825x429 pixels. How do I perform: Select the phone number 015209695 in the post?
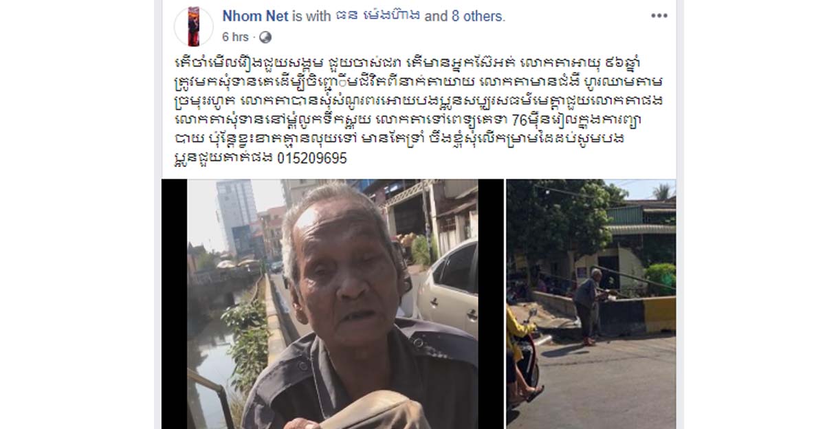tap(315, 157)
